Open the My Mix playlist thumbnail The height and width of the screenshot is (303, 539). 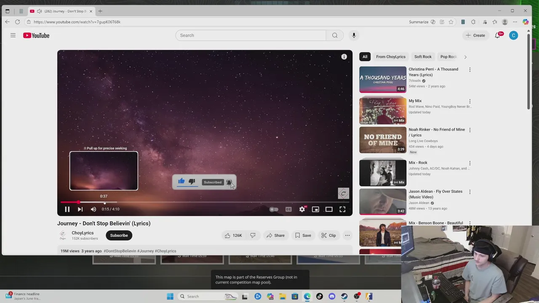pos(383,111)
